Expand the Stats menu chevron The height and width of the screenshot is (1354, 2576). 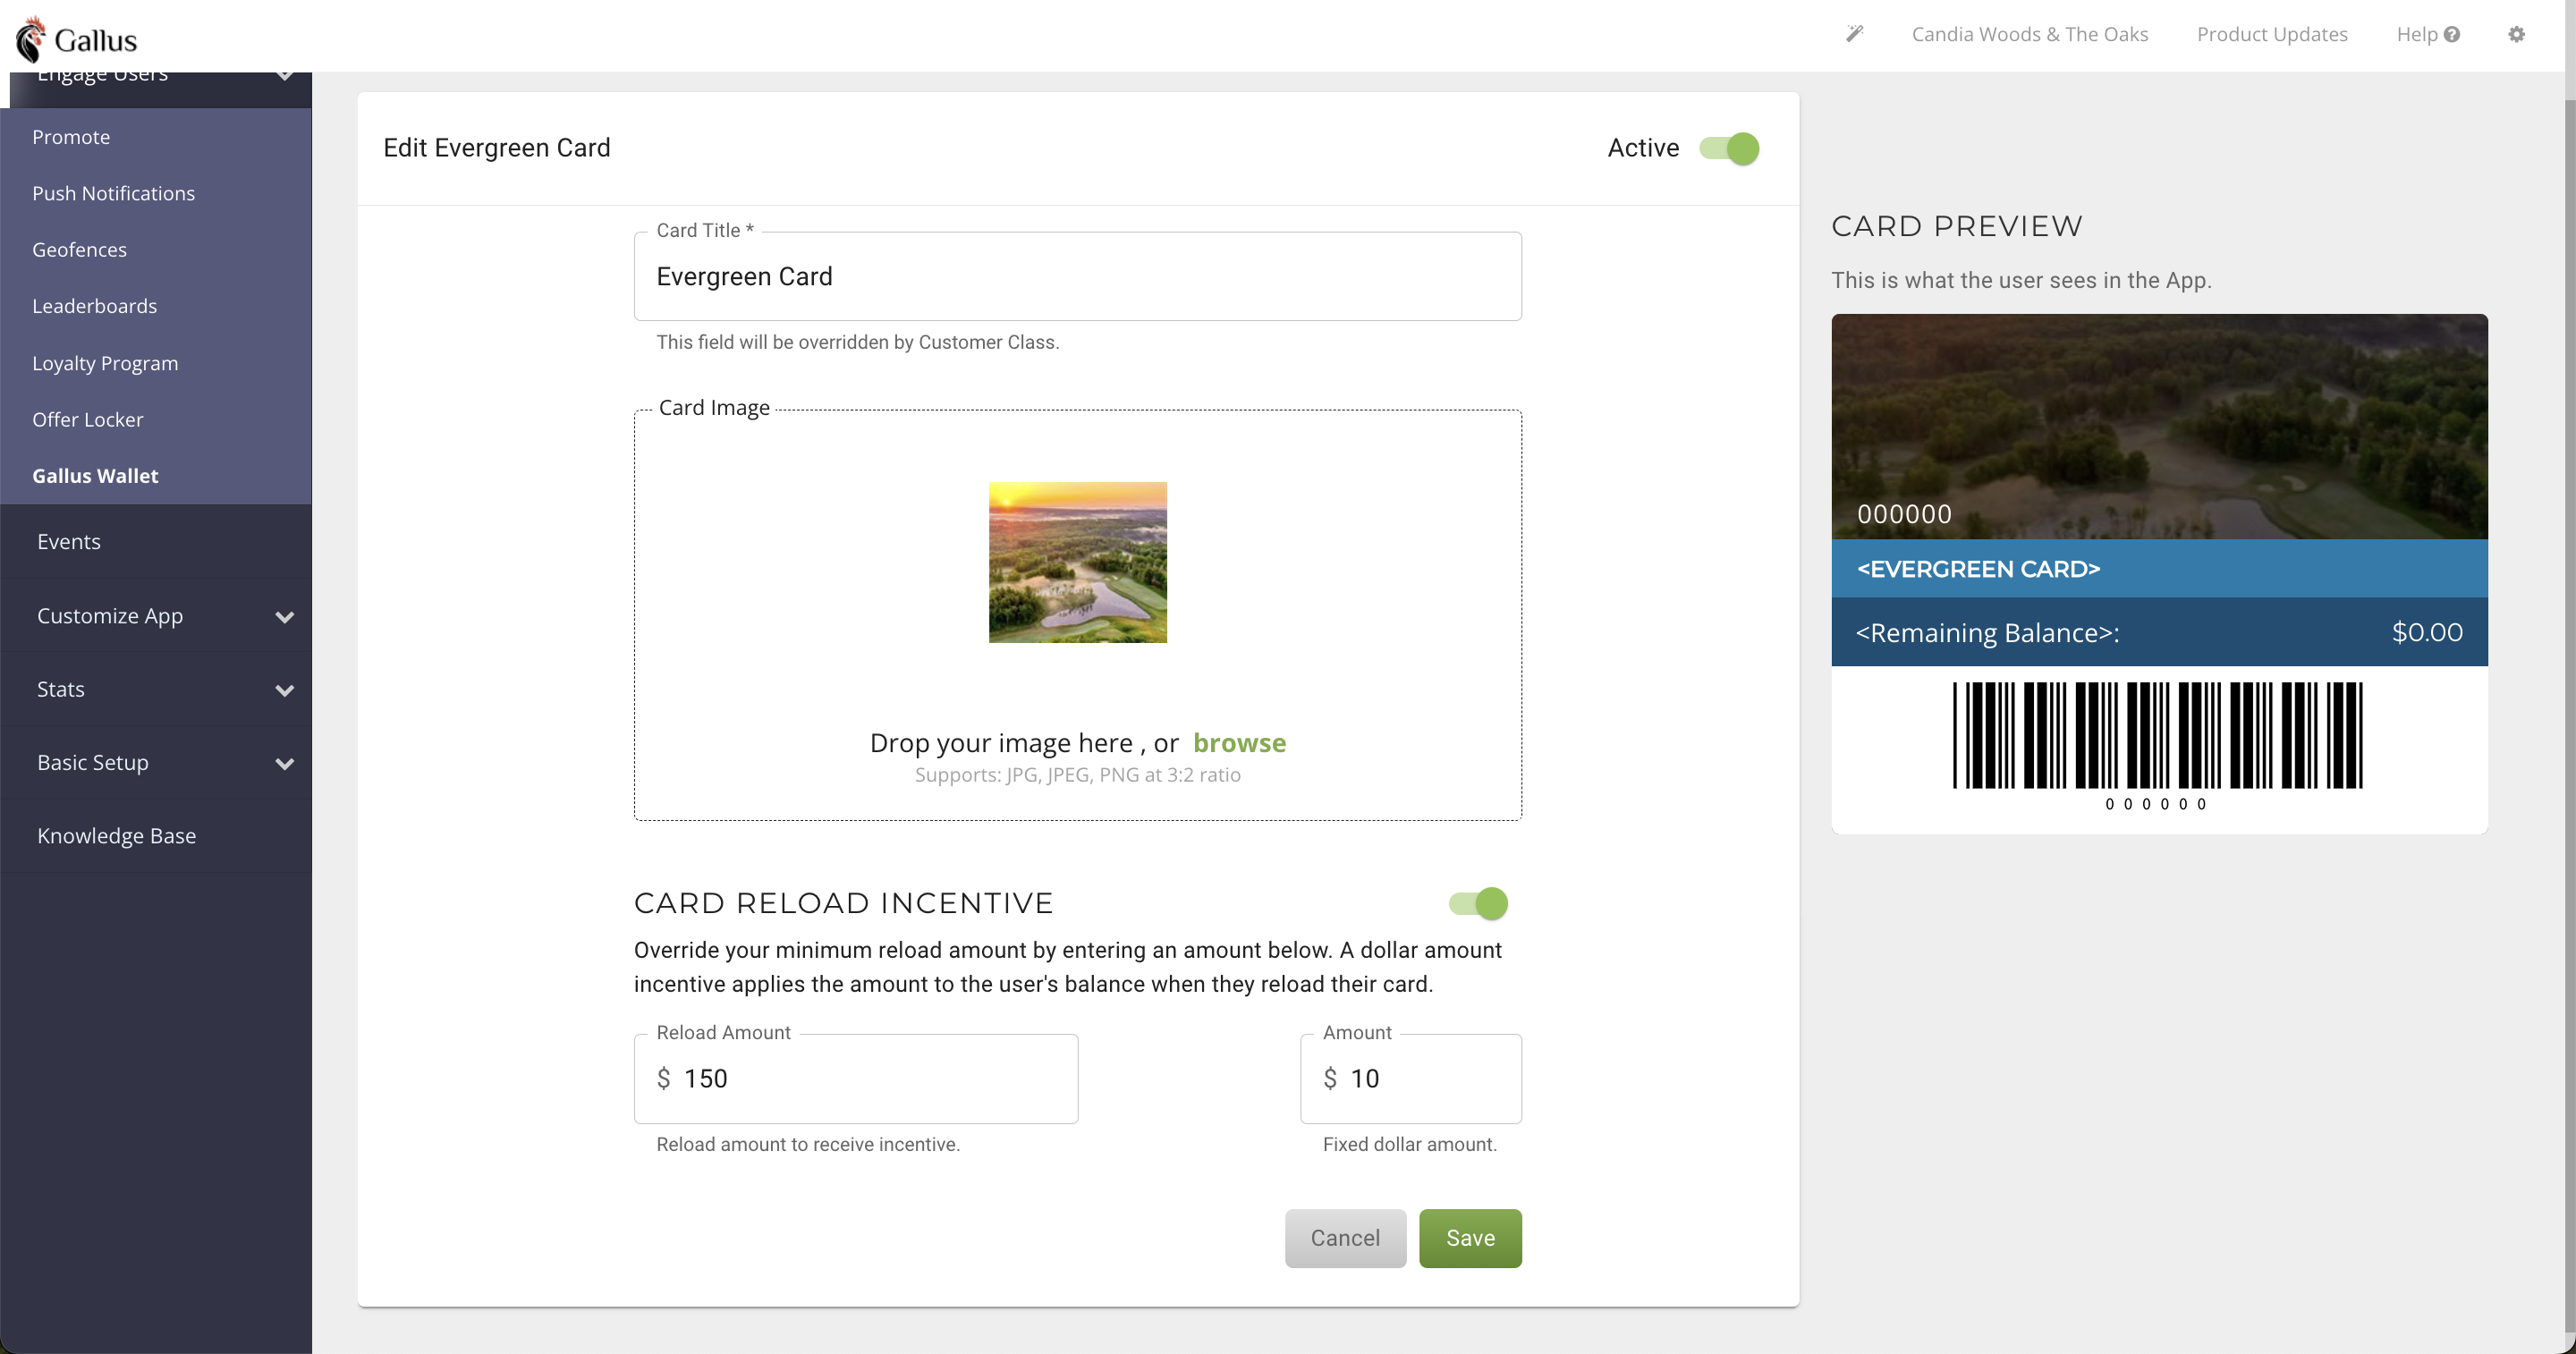[x=285, y=690]
